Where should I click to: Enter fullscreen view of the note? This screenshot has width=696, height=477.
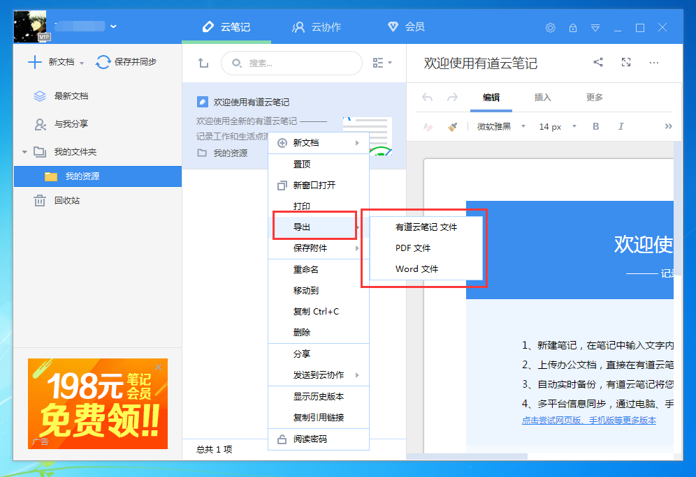626,62
